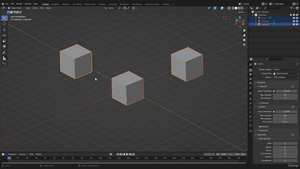Open the Tool properties tab
Image resolution: width=300 pixels, height=169 pixels.
click(250, 65)
